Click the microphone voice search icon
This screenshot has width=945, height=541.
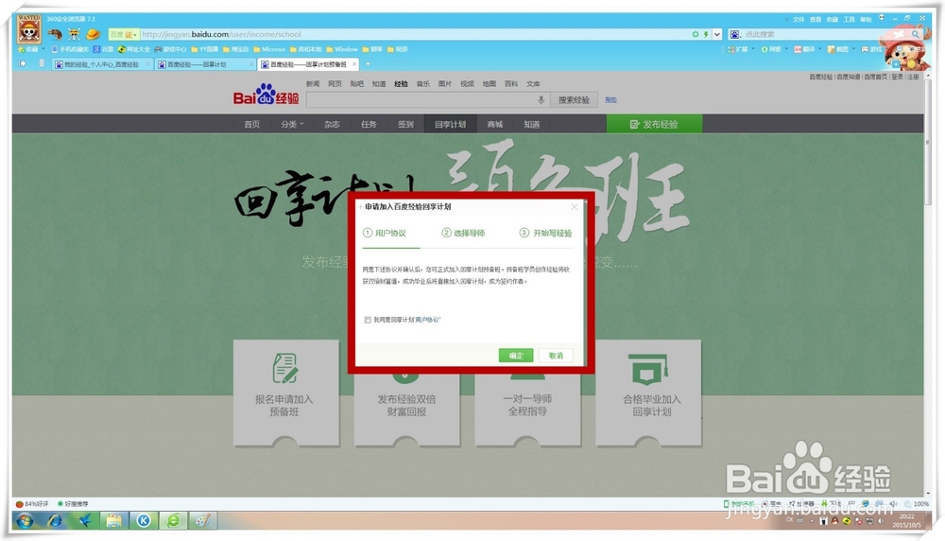541,100
